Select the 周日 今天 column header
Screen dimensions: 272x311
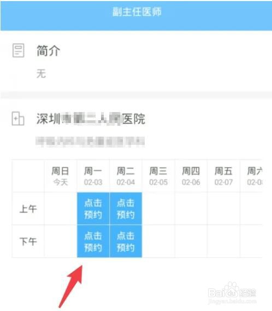pos(61,176)
